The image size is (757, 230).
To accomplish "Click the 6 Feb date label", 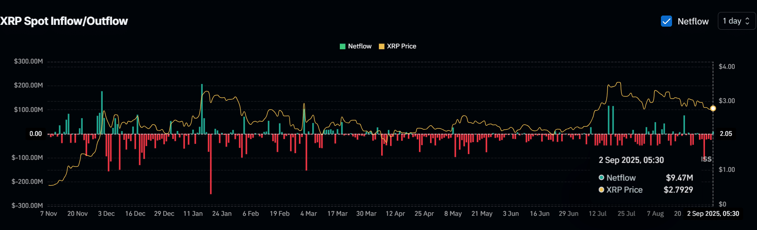I will pos(251,214).
